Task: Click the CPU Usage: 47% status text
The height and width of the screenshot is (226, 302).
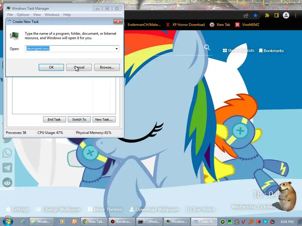Action: 50,133
